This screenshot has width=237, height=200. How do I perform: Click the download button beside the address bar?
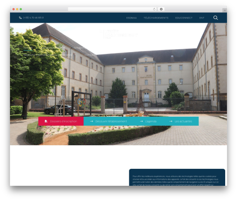click(161, 9)
